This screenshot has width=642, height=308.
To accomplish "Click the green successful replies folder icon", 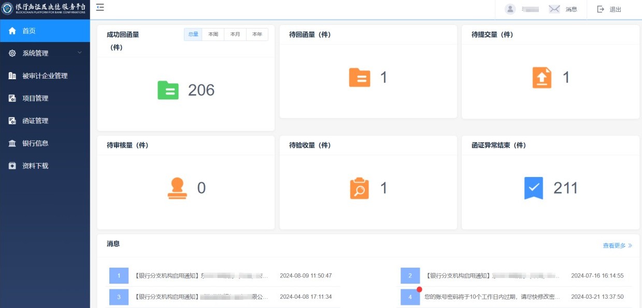I will point(168,90).
